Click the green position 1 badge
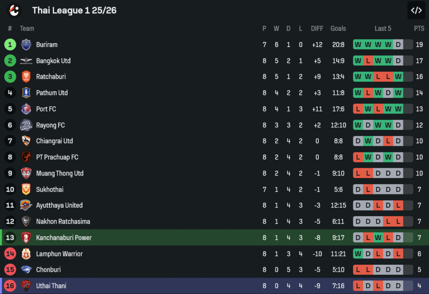429x294 pixels. 10,45
